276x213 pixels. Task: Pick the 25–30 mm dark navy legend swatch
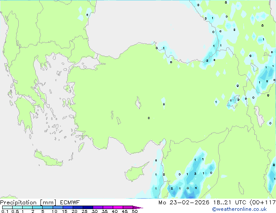88,207
